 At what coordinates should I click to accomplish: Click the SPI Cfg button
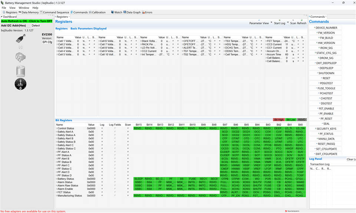47,42
